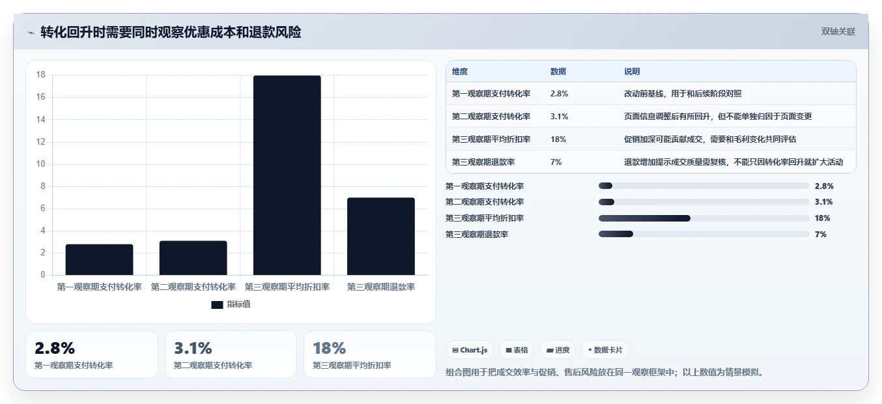This screenshot has height=404, width=882.
Task: Click the 18% progress value
Action: point(822,218)
